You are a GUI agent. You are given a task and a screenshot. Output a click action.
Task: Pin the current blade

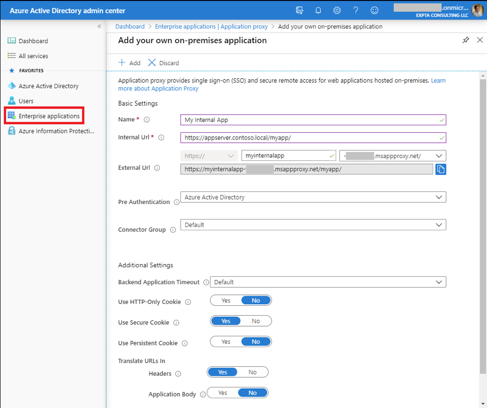tap(465, 40)
